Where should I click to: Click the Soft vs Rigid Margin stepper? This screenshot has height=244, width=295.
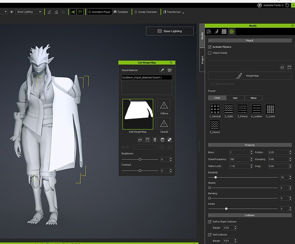pyautogui.click(x=235, y=228)
